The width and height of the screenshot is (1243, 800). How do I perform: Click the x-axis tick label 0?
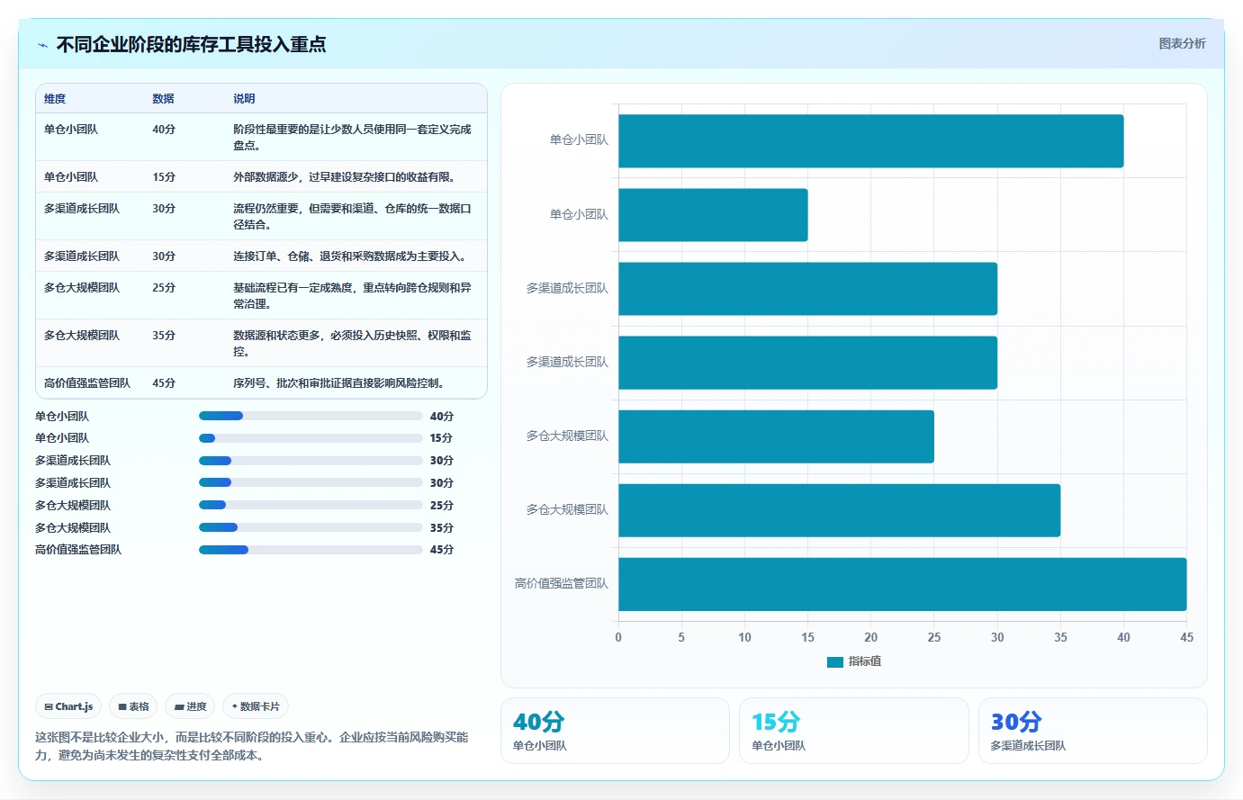tap(618, 637)
